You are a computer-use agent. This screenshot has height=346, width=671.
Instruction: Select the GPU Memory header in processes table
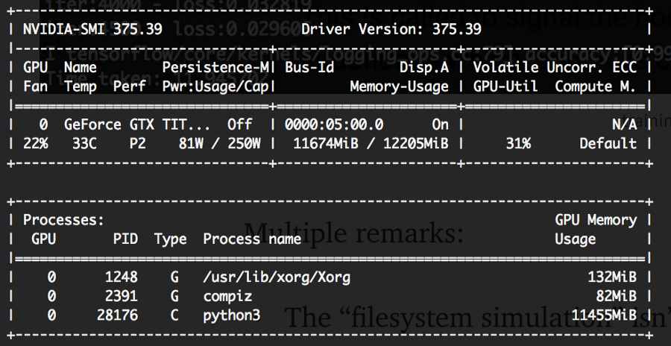(596, 220)
